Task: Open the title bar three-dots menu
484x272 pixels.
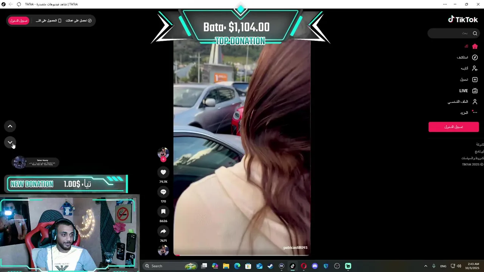Action: point(445,4)
